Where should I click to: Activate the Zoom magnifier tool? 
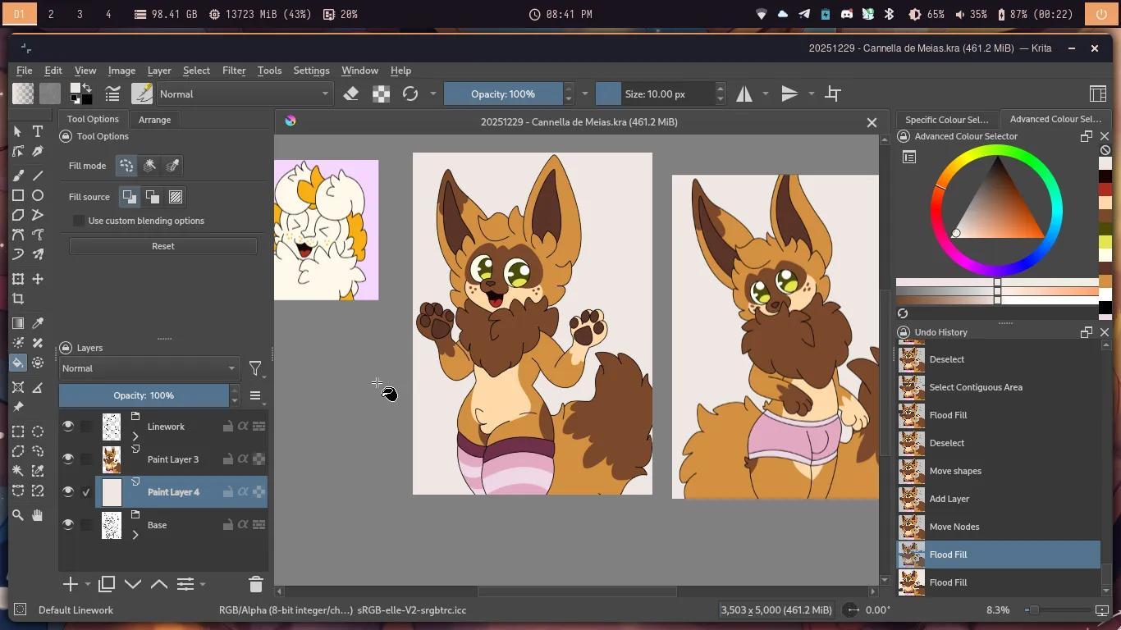point(18,515)
